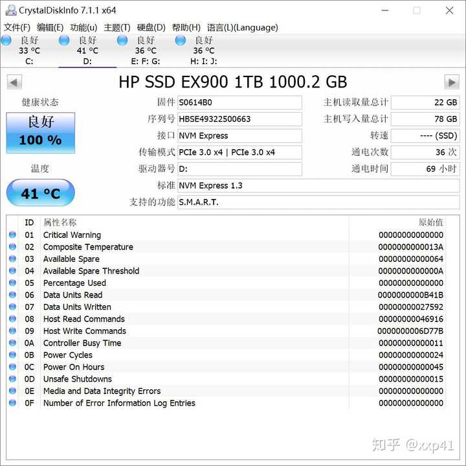Viewport: 466px width, 466px height.
Task: Select the H: I: J: disk tab
Action: pyautogui.click(x=204, y=51)
